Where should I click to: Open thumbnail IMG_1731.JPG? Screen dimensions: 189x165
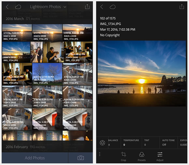(78, 52)
